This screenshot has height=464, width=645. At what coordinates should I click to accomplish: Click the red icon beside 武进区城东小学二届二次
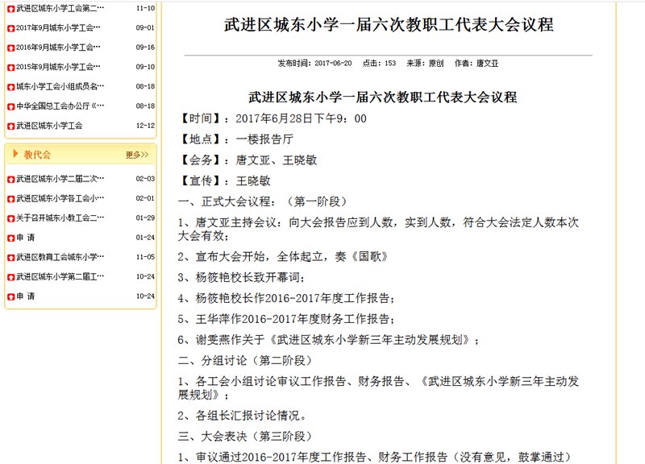11,179
